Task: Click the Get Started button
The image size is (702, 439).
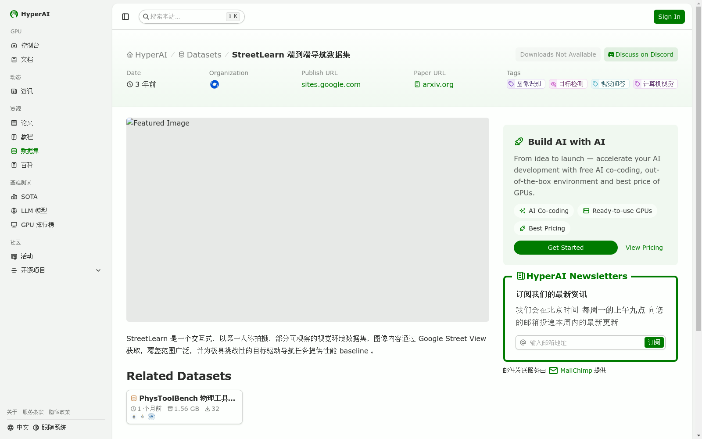Action: click(566, 248)
